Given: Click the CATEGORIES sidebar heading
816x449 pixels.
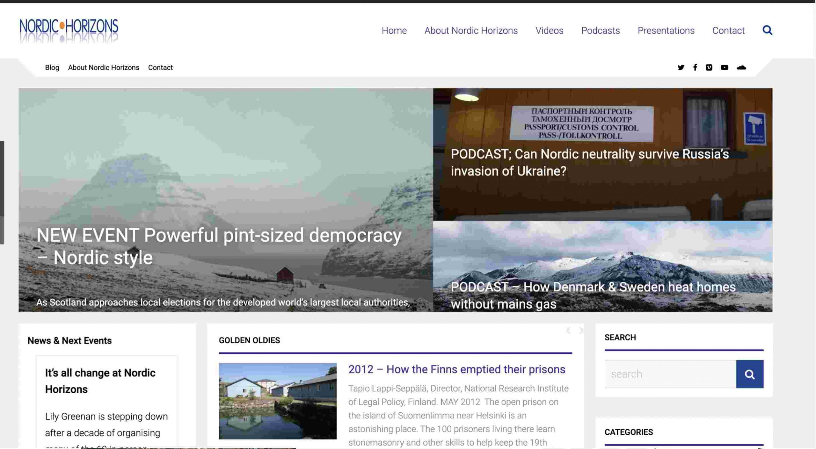Looking at the screenshot, I should coord(629,432).
